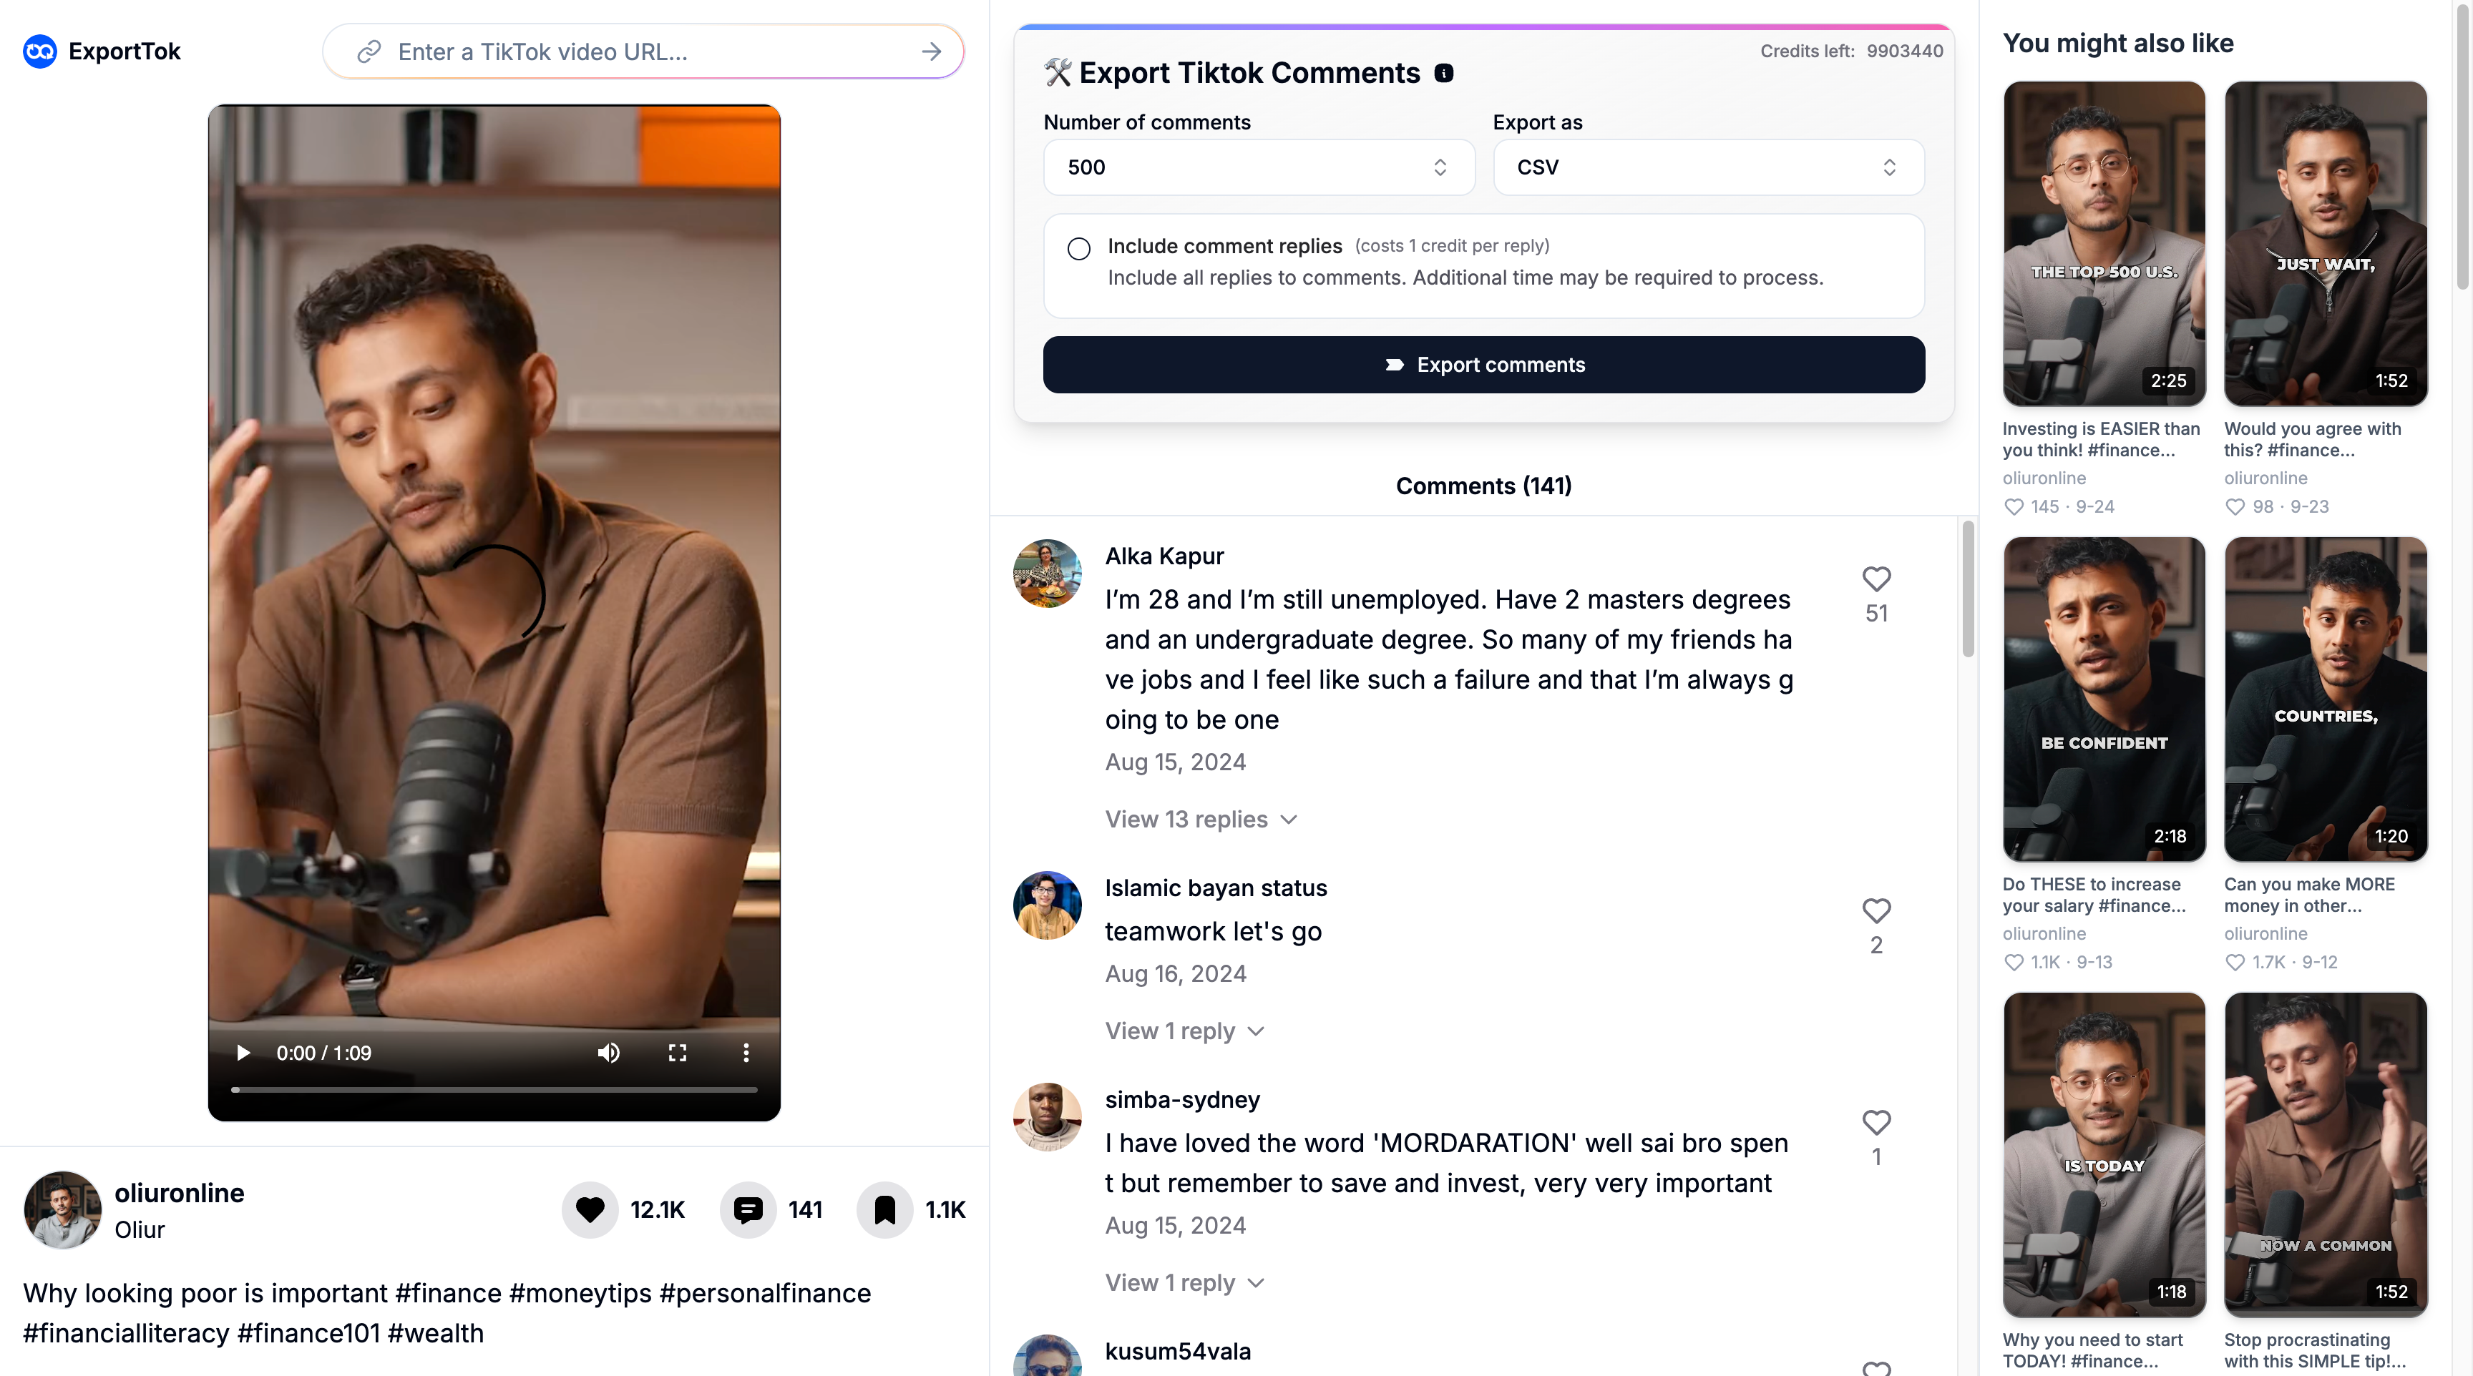Open the BE CONFIDENT video thumbnail
This screenshot has width=2473, height=1376.
[x=2103, y=699]
